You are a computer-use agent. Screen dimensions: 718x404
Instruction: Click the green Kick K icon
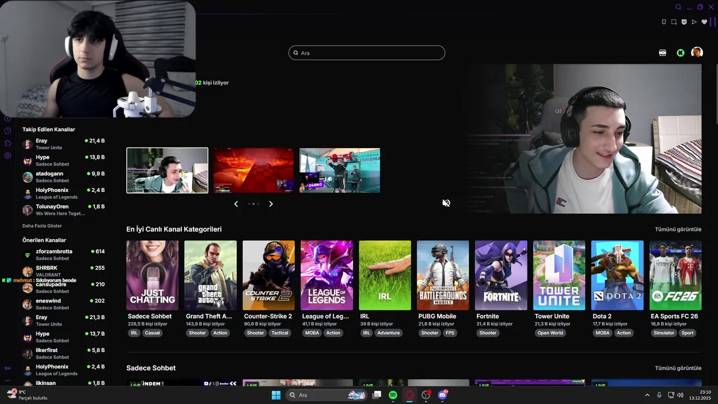pyautogui.click(x=680, y=53)
